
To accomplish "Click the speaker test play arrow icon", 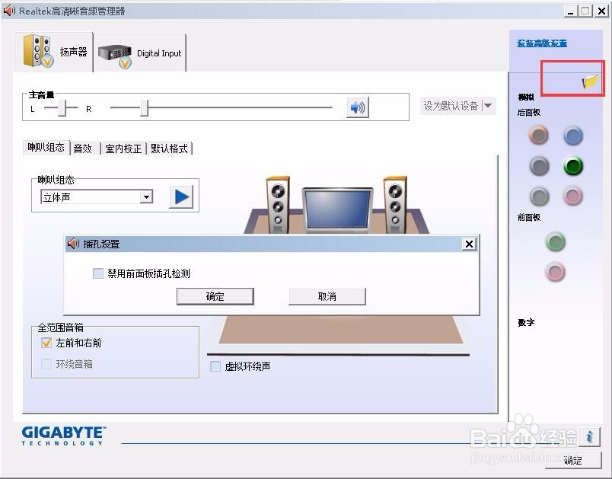I will point(180,196).
